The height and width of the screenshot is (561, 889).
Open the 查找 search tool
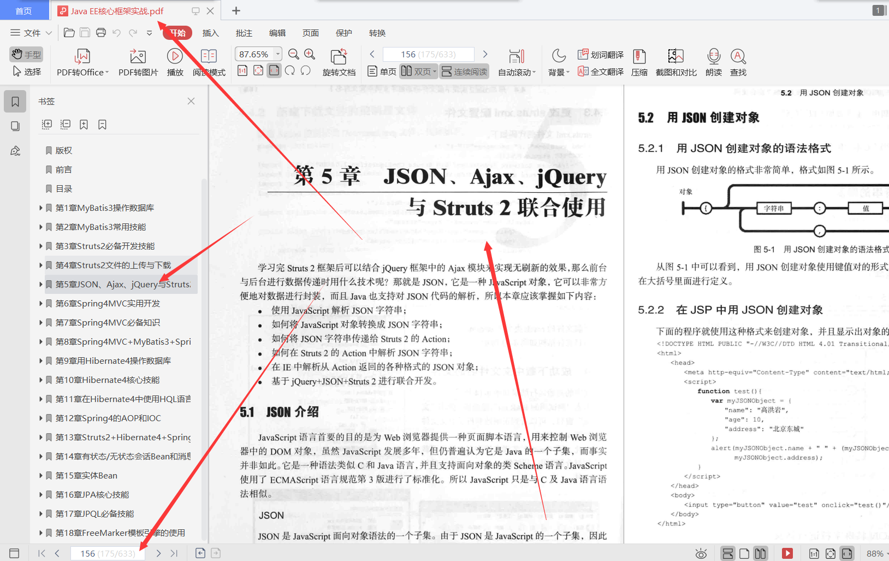738,63
